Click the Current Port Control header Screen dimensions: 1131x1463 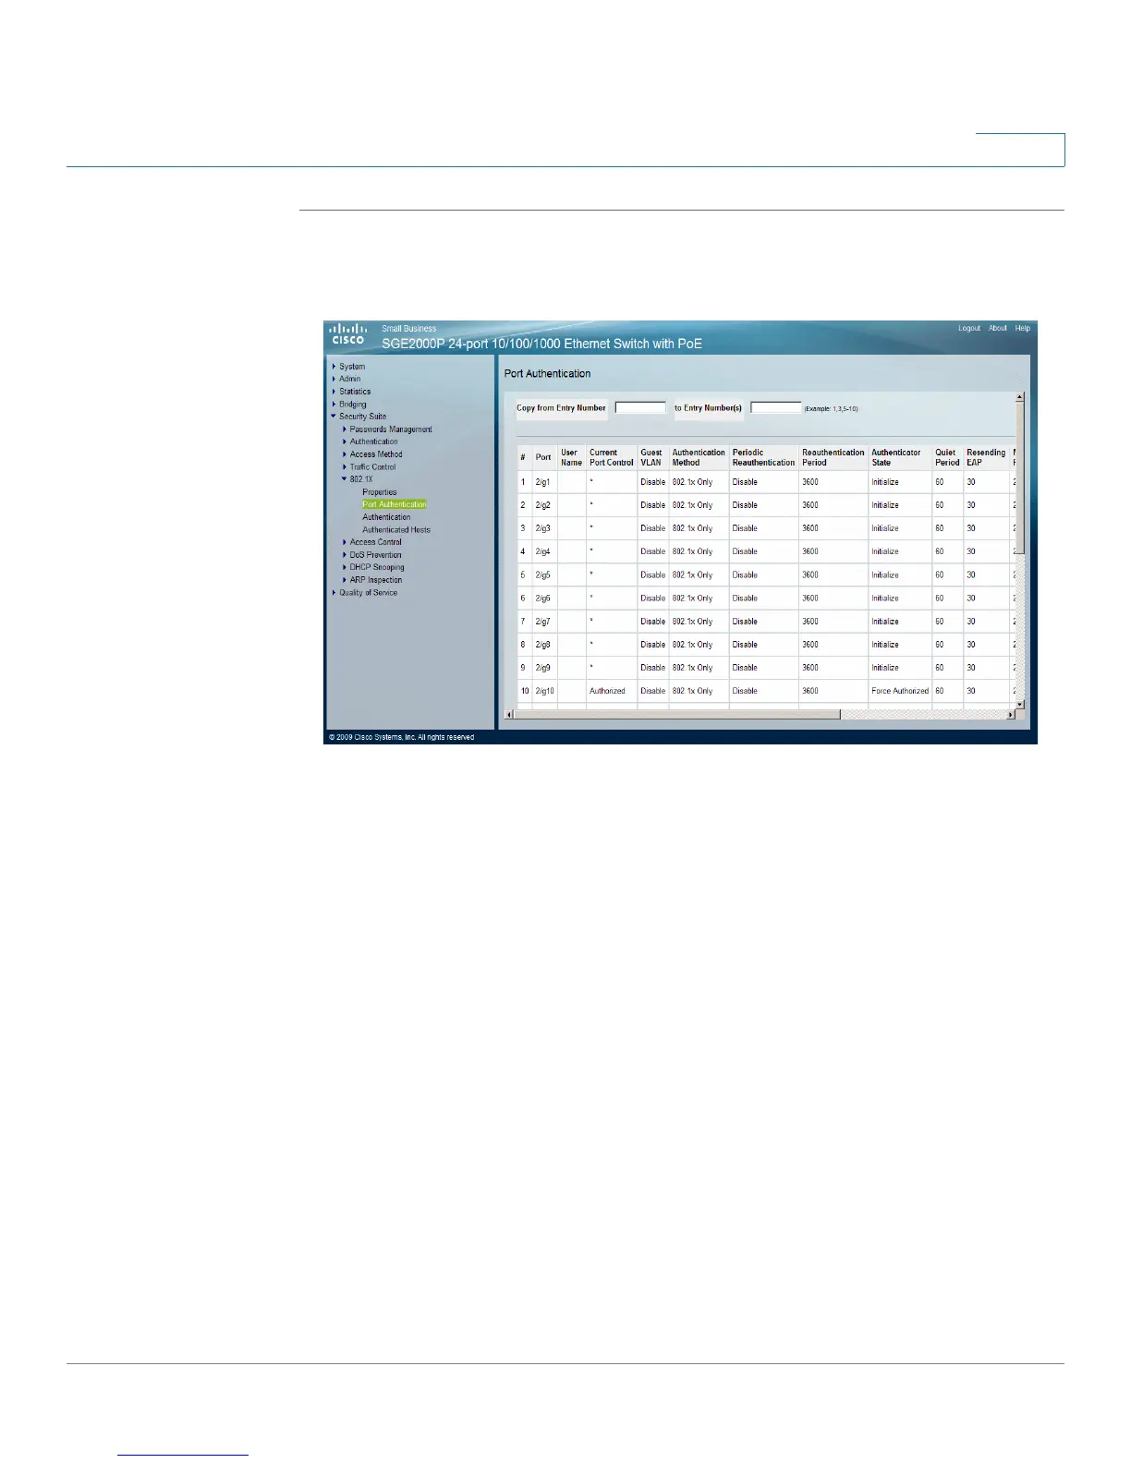click(612, 457)
